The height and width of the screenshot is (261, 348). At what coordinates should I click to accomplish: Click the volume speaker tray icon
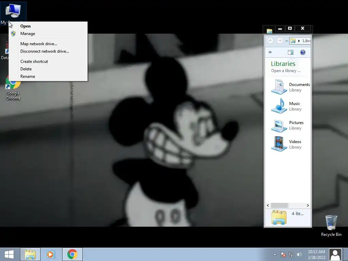[x=299, y=255]
